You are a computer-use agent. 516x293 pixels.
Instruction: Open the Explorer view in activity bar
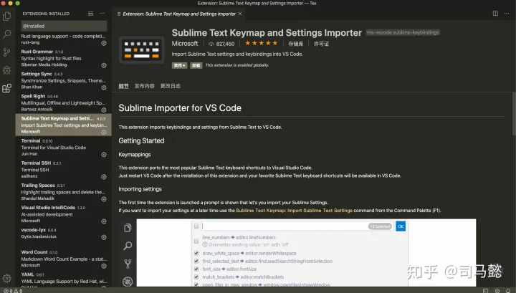pyautogui.click(x=6, y=16)
